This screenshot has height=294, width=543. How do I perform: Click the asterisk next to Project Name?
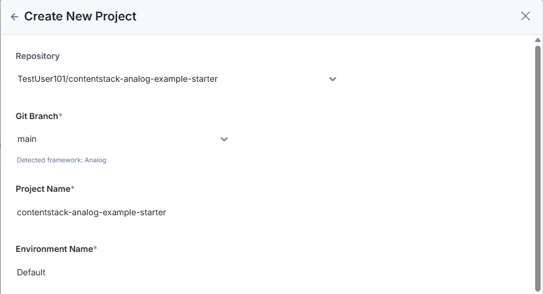coord(73,188)
